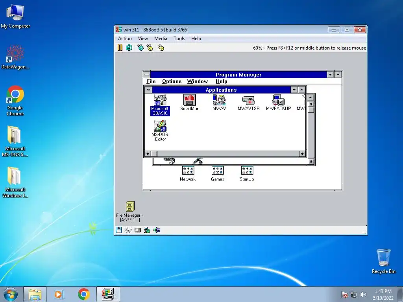The image size is (403, 302).
Task: Click the system tray network icon
Action: pos(354,295)
